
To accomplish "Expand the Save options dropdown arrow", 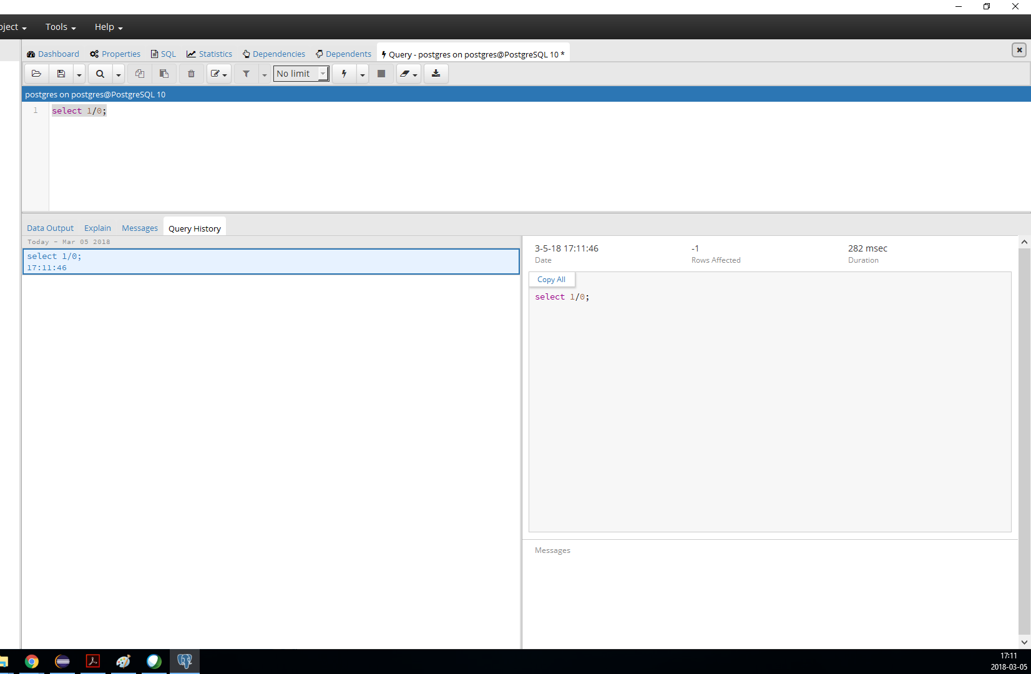I will 79,74.
